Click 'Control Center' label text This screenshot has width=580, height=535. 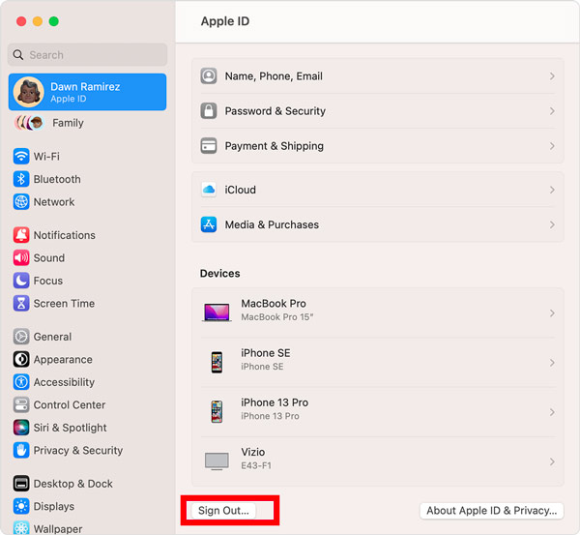click(70, 404)
